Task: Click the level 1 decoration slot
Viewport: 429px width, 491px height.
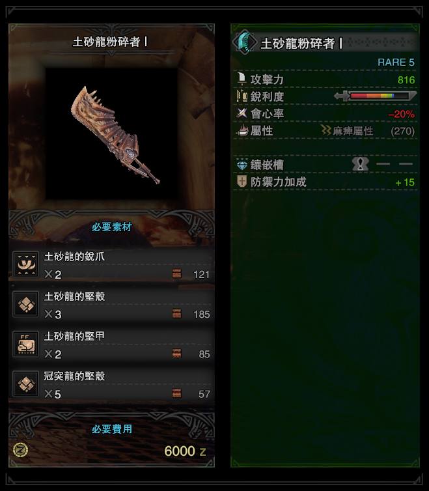Action: 361,163
